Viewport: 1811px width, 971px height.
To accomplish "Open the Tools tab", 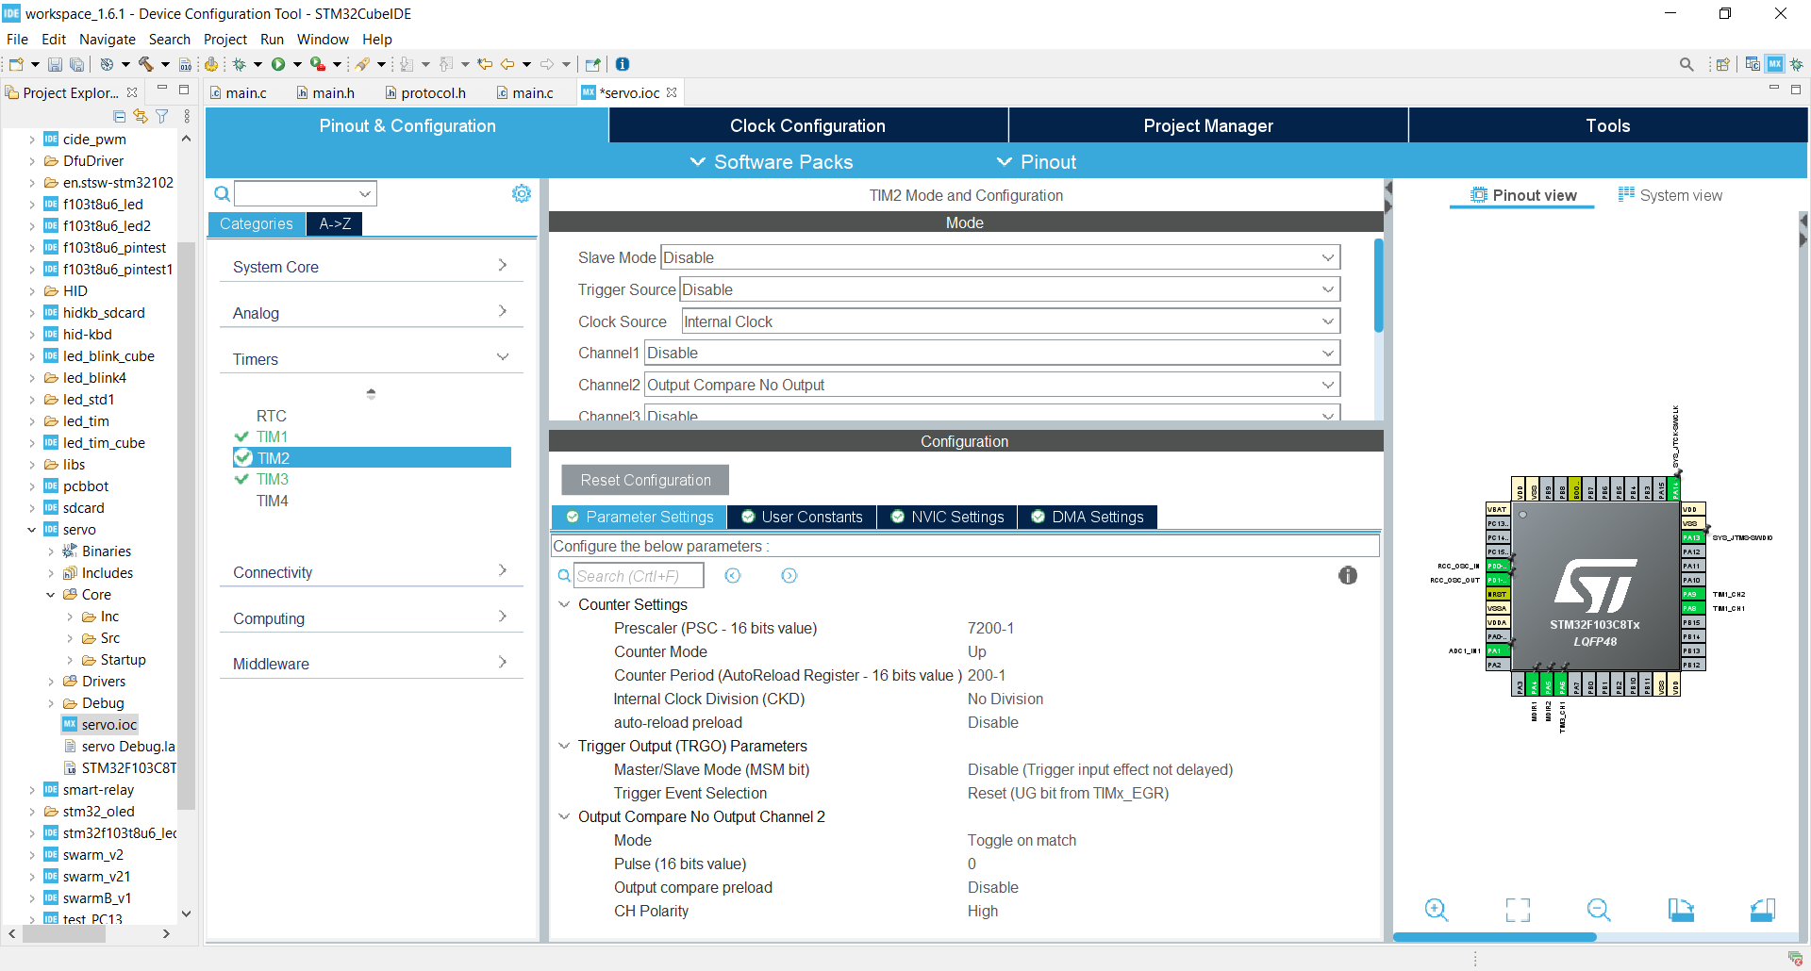I will click(x=1608, y=125).
